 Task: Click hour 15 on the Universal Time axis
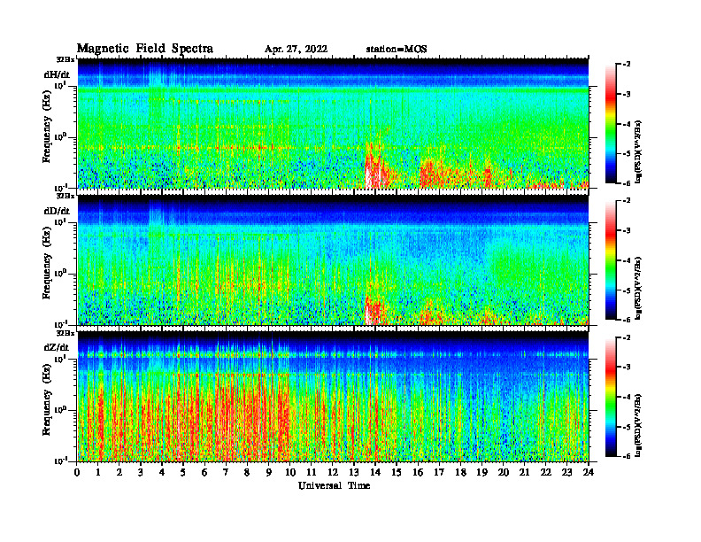click(x=397, y=473)
